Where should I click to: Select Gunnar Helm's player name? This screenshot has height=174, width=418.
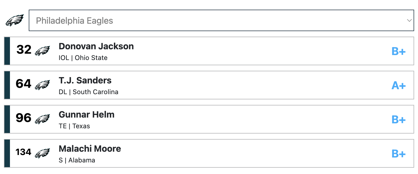[x=87, y=115]
